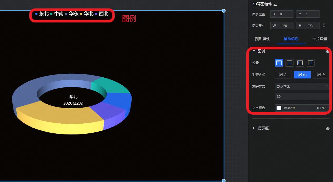The image size is (333, 182).
Task: Select 居中 alignment option
Action: point(302,75)
